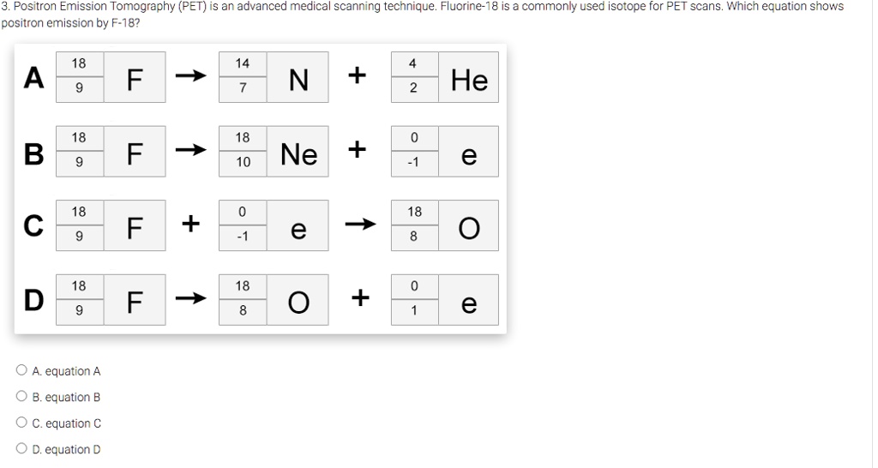878x468 pixels.
Task: Click the bold letter C row label
Action: tap(33, 226)
